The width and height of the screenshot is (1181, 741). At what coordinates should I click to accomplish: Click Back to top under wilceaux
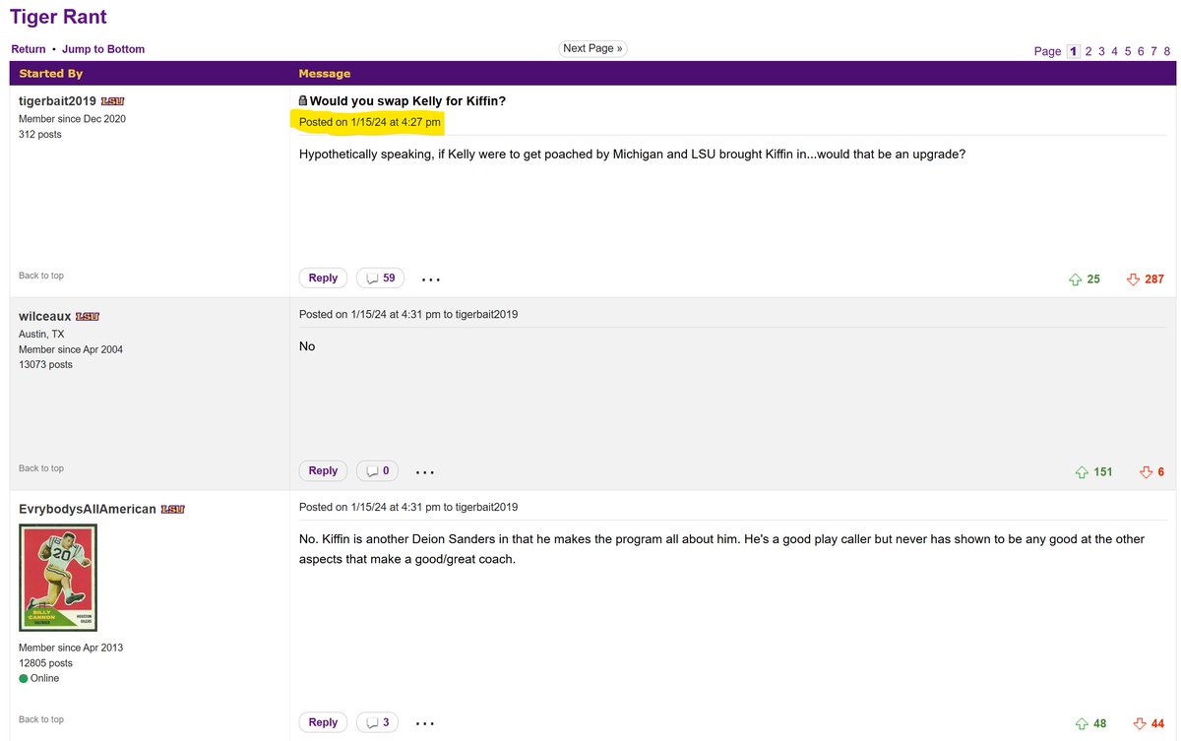[x=41, y=468]
